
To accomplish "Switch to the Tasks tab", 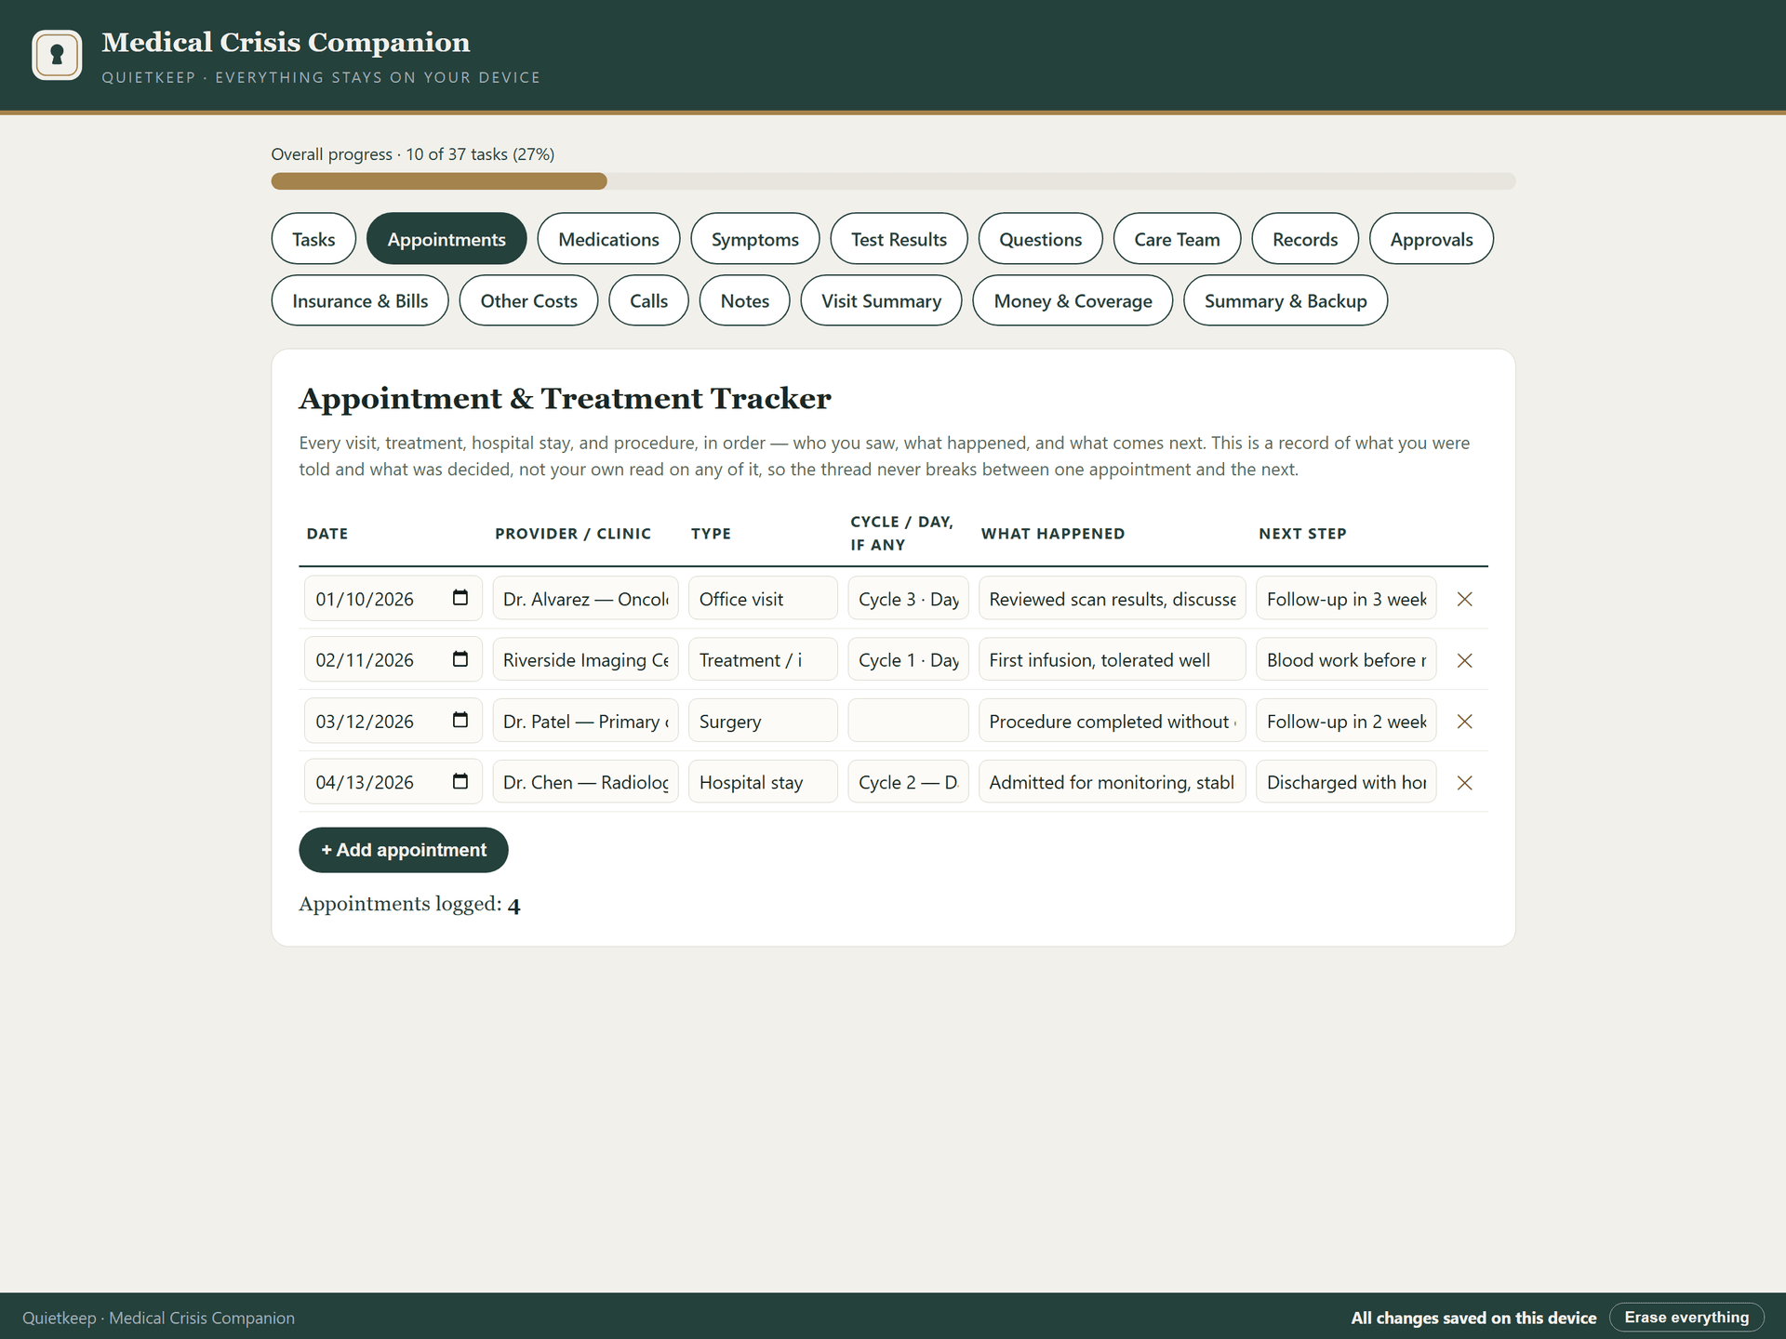I will [313, 239].
